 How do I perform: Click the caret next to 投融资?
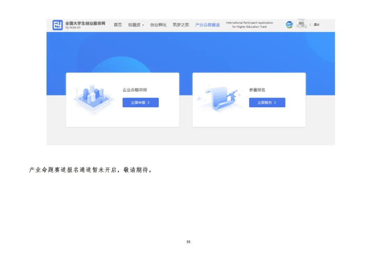coord(143,25)
